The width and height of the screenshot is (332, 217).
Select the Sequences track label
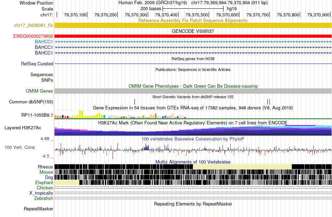coord(42,74)
